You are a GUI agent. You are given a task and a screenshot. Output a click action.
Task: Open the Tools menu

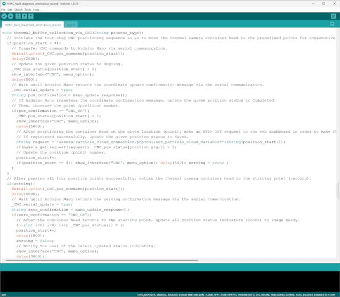coord(28,10)
